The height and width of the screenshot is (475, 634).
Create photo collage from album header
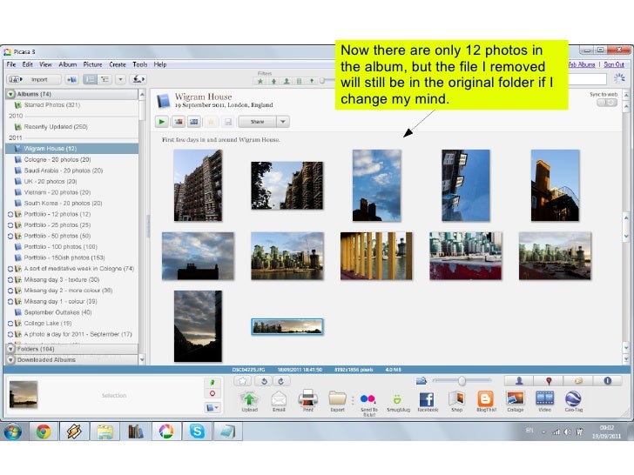pos(179,122)
